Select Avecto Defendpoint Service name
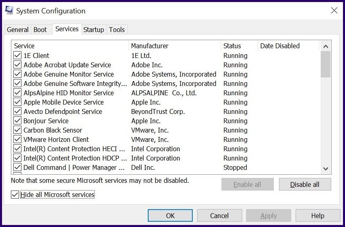The width and height of the screenshot is (345, 227). (x=63, y=111)
